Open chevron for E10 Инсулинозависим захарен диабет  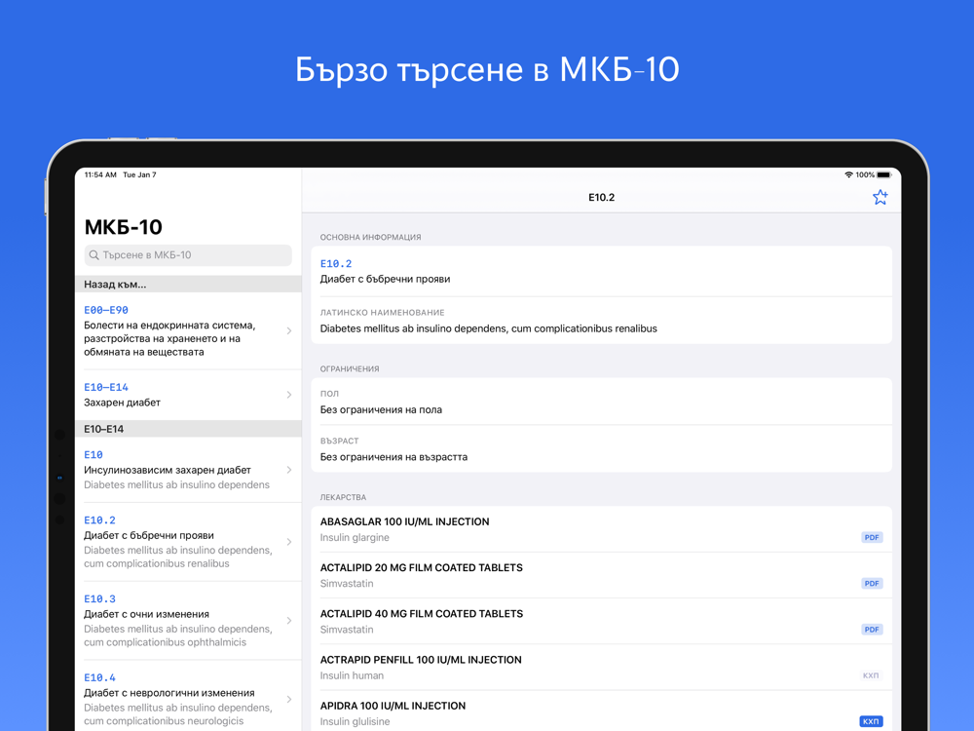click(289, 470)
